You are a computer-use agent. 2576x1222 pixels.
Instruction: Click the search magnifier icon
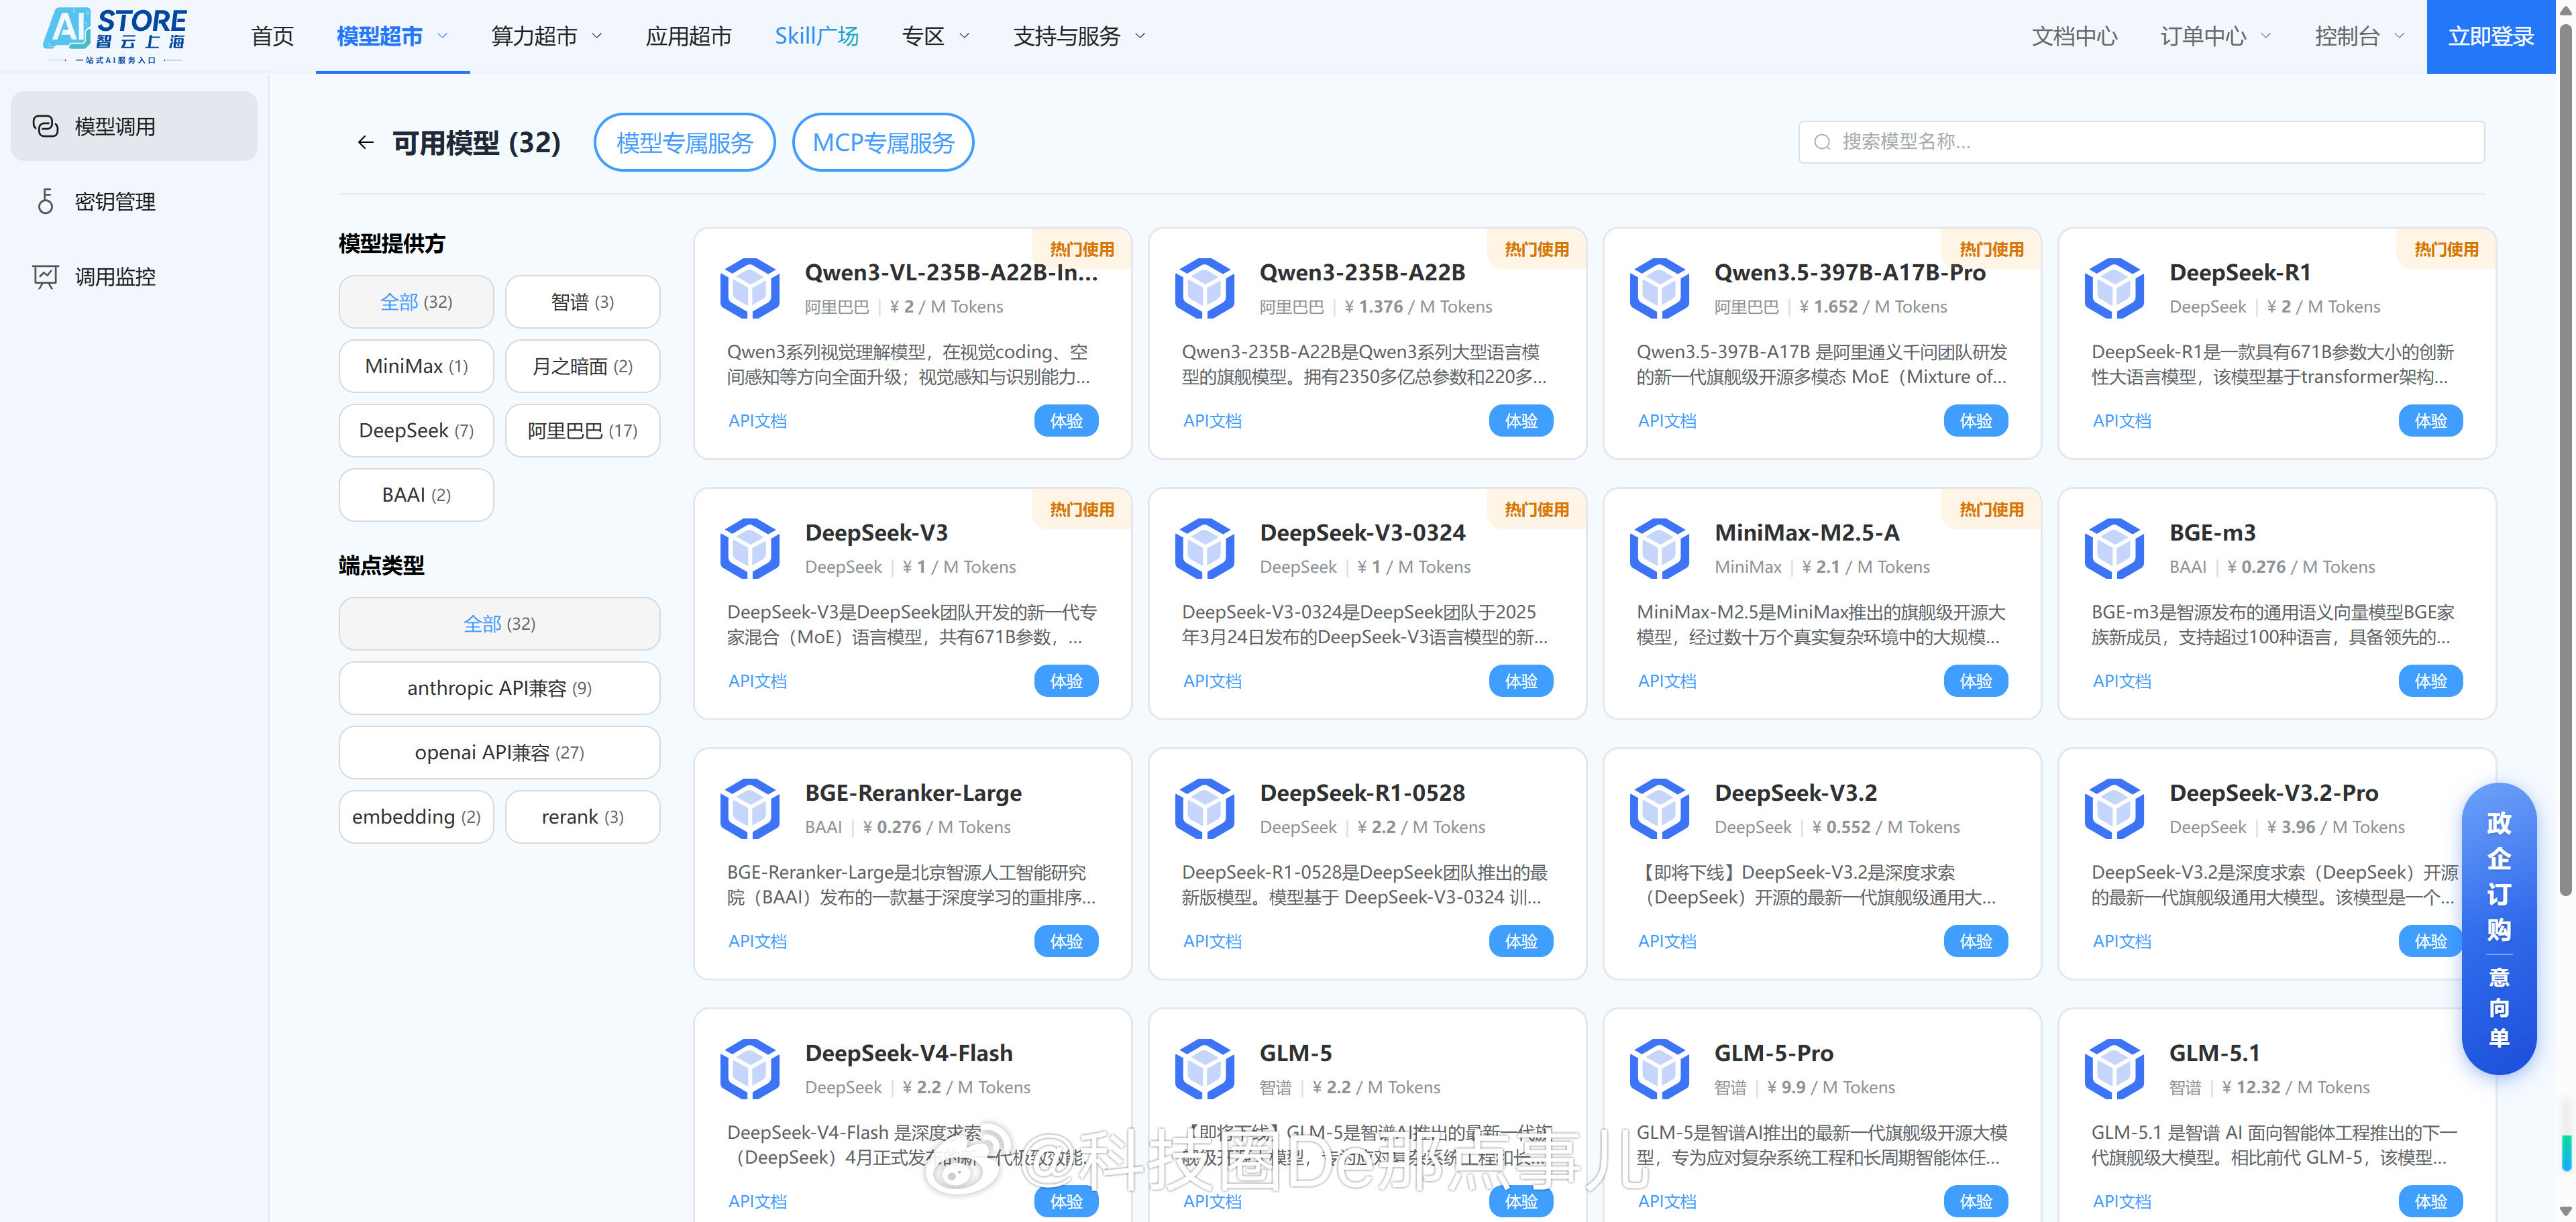coord(1822,142)
